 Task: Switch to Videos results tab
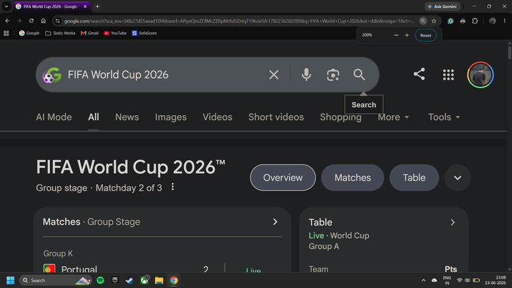217,117
